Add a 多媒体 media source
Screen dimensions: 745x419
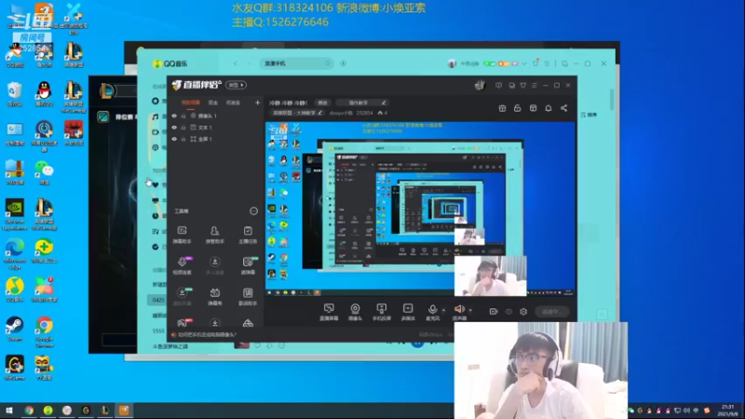pyautogui.click(x=408, y=312)
